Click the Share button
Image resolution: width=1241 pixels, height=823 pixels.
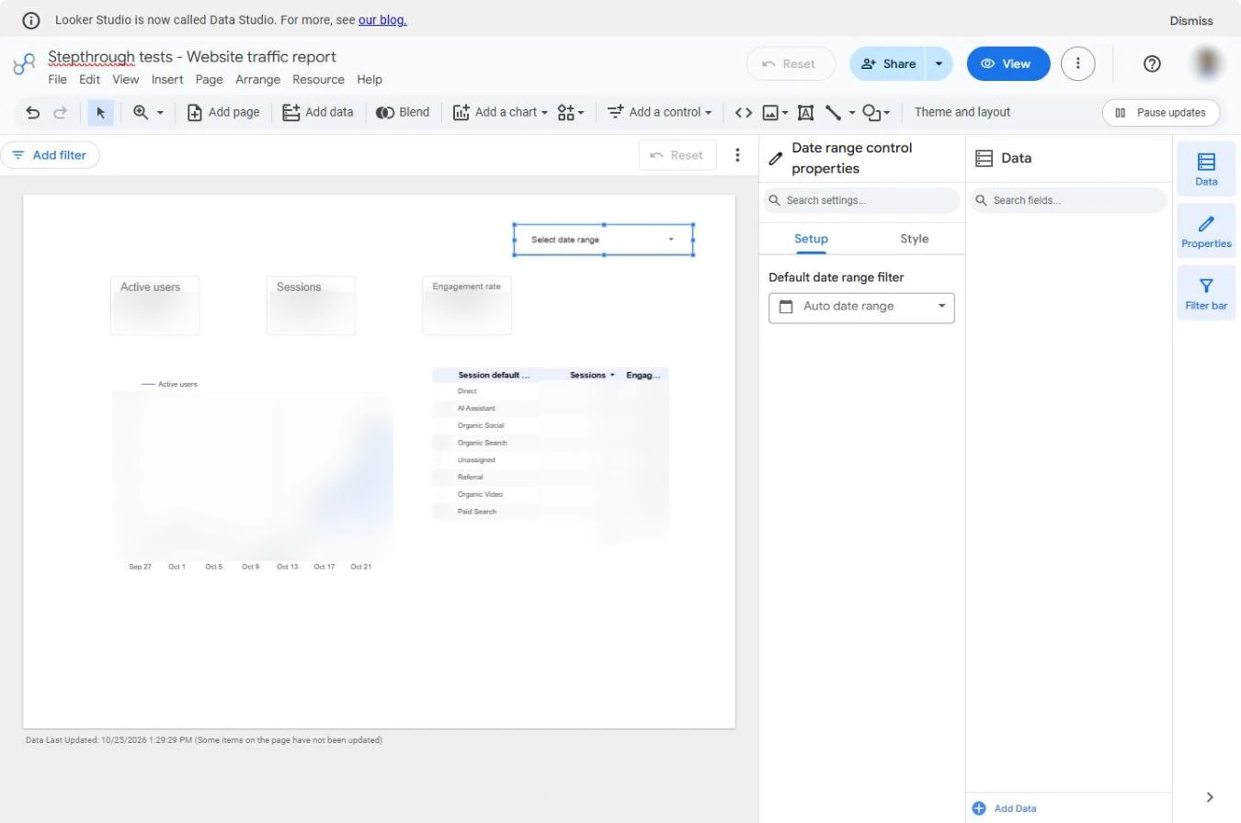pyautogui.click(x=888, y=63)
